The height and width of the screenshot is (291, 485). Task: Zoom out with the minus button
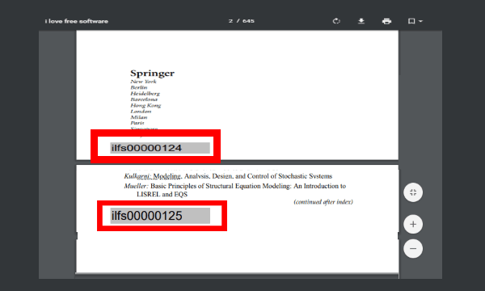point(413,249)
